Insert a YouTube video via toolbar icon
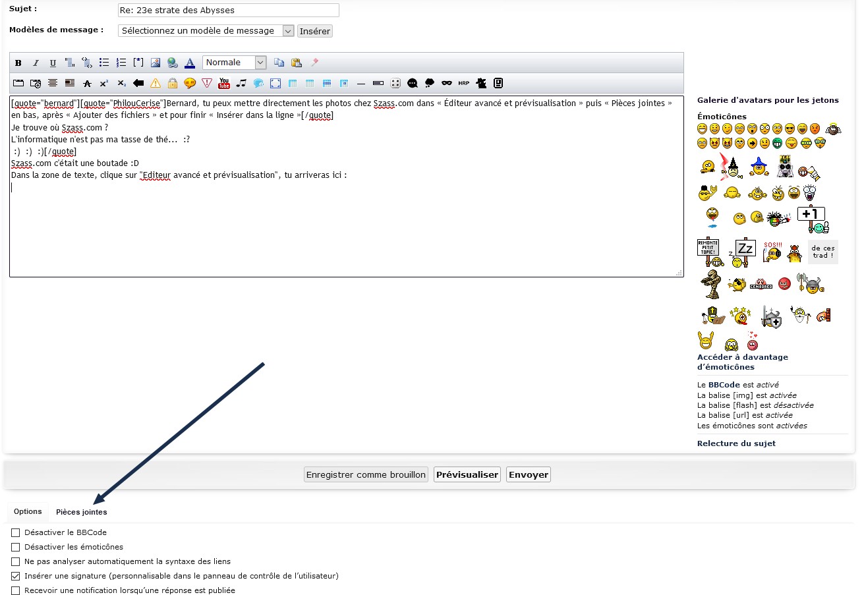The height and width of the screenshot is (595, 864). point(224,83)
